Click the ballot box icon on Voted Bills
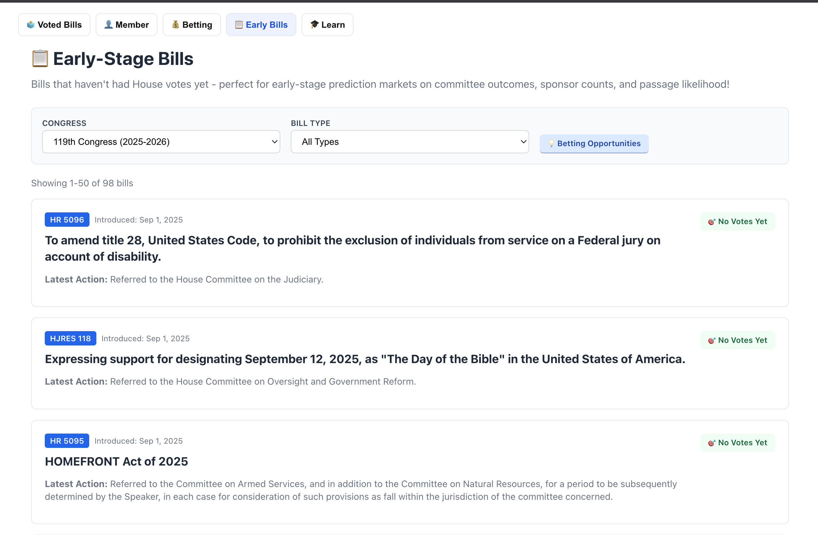818x535 pixels. point(31,25)
